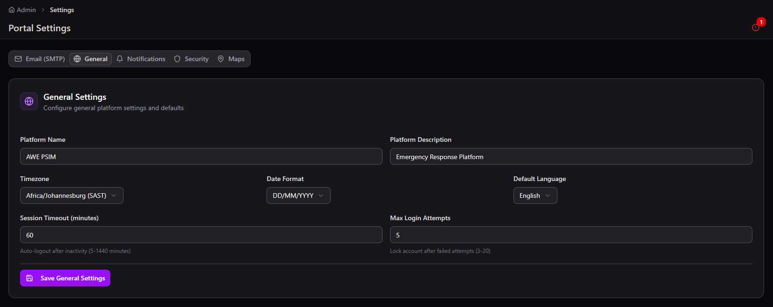Open the Default Language dropdown

[x=535, y=195]
